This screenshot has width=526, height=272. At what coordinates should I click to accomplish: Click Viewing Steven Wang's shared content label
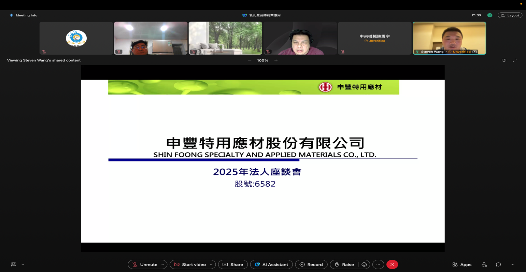(44, 60)
